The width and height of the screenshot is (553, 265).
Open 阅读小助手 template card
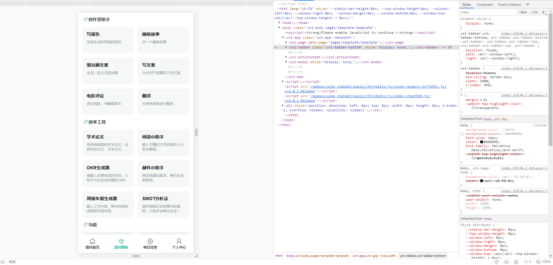[x=164, y=143]
